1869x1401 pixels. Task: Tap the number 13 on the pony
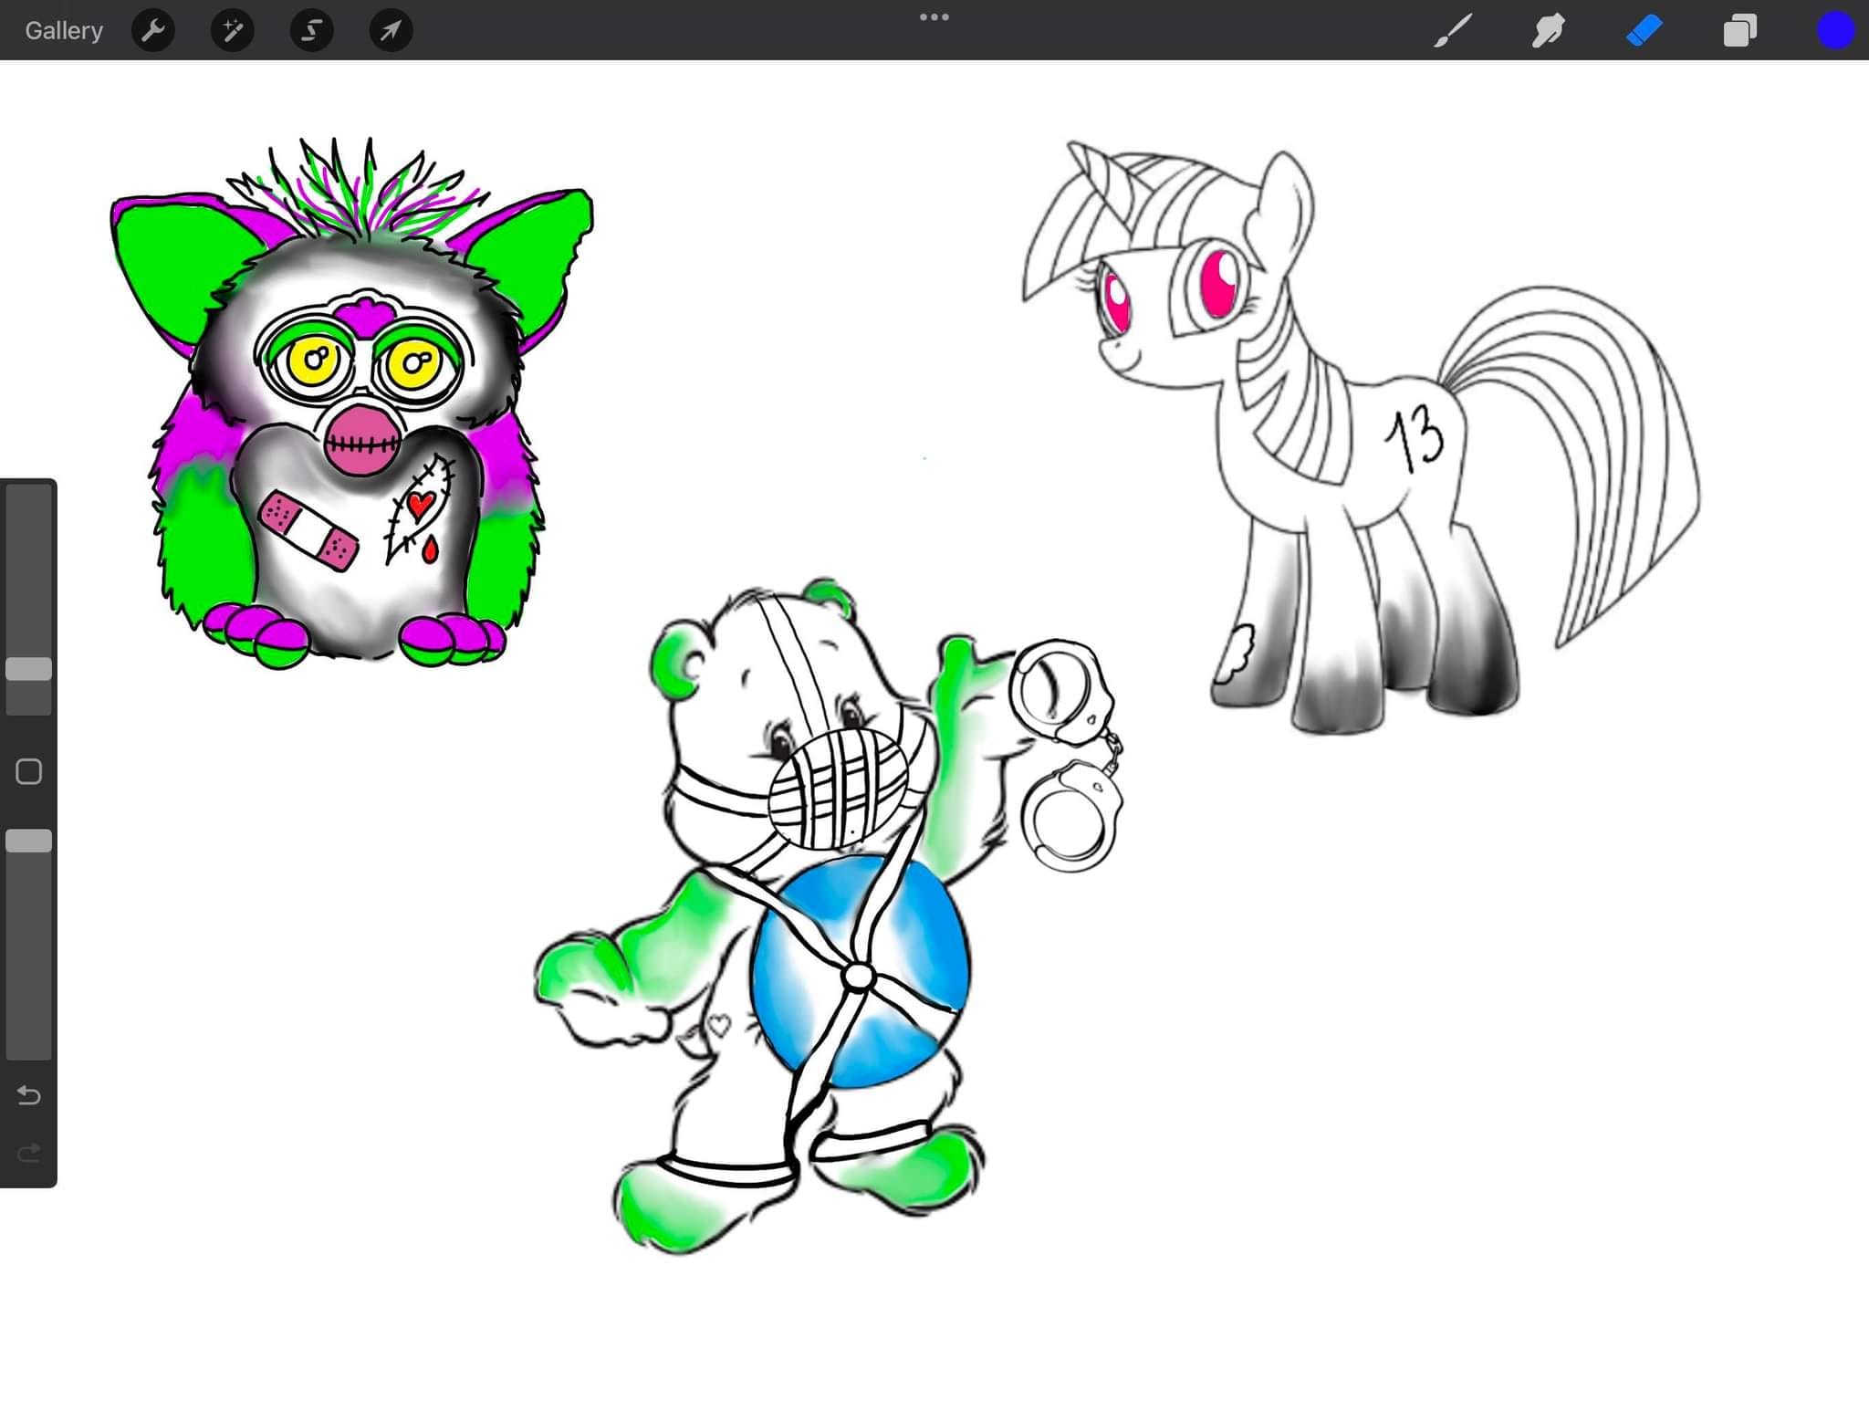coord(1415,438)
